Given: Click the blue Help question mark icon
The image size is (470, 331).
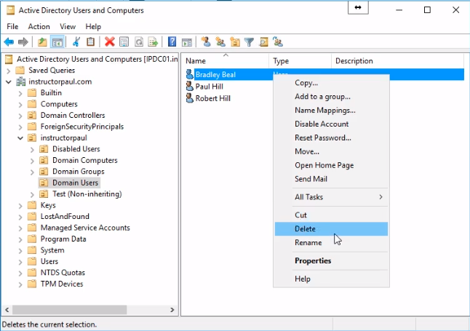Looking at the screenshot, I should coord(172,42).
